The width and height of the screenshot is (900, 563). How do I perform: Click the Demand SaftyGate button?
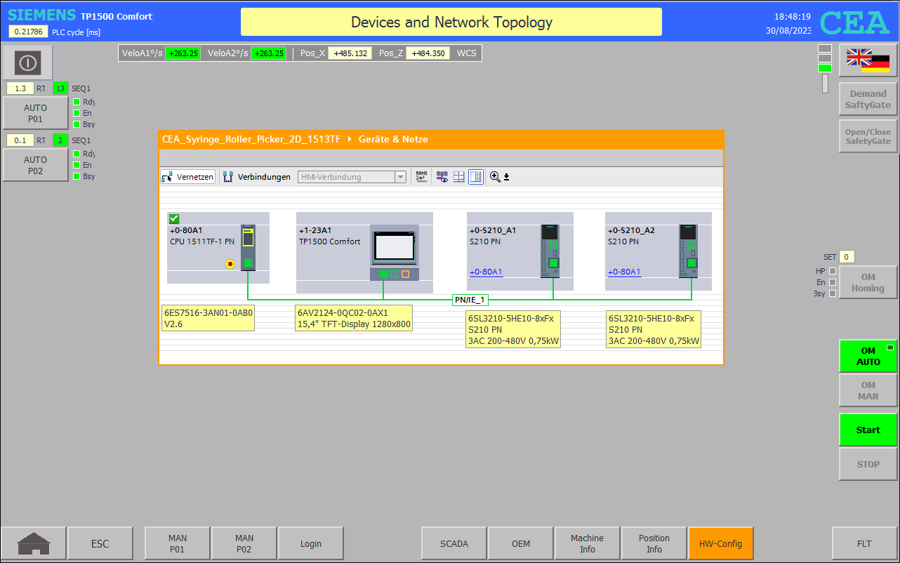[868, 99]
